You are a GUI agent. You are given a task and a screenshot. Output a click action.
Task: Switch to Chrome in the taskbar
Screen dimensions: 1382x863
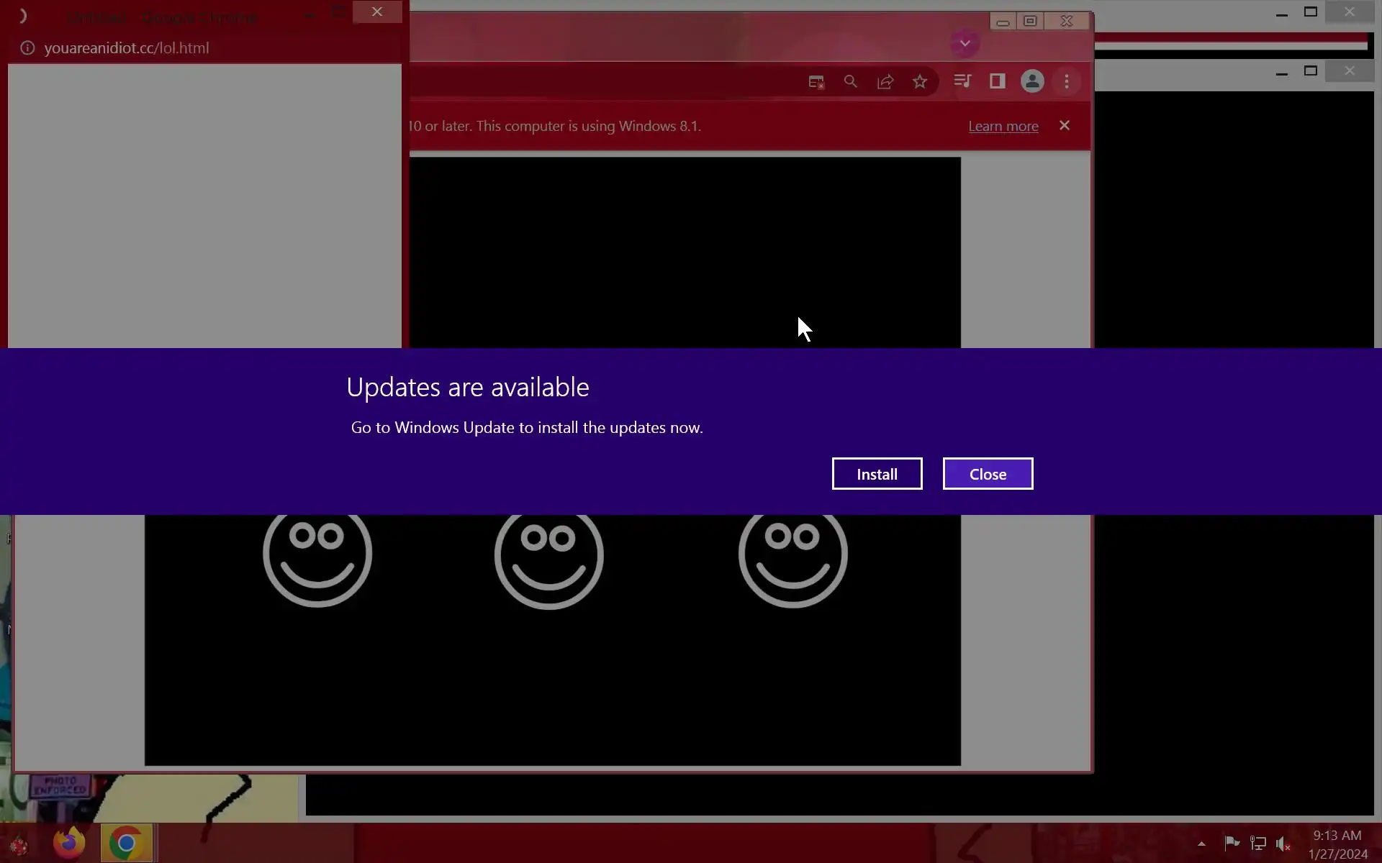coord(126,842)
